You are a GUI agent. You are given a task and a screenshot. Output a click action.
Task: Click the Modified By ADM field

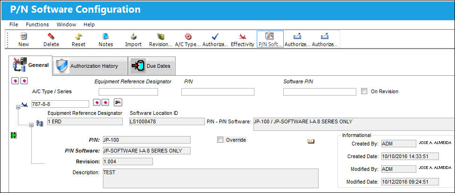coord(398,169)
